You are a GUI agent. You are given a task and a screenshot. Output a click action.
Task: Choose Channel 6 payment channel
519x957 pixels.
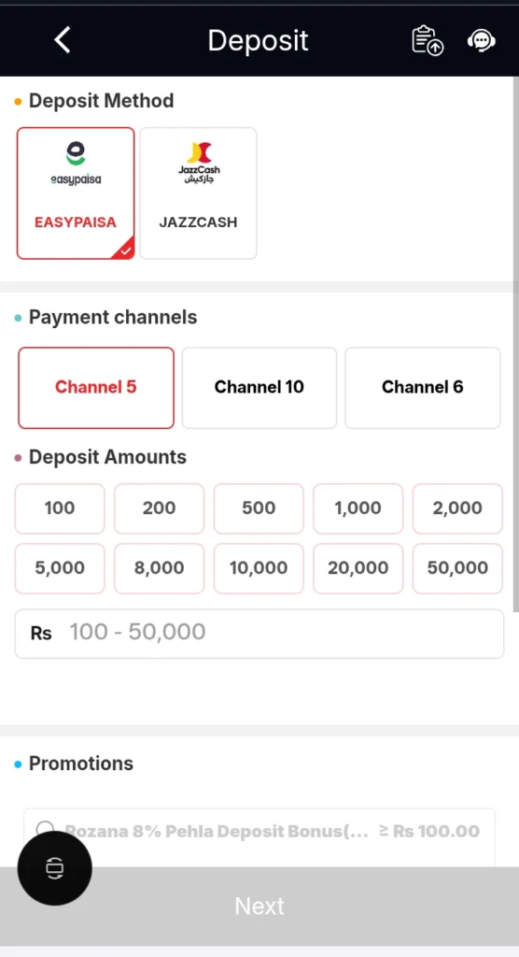423,388
